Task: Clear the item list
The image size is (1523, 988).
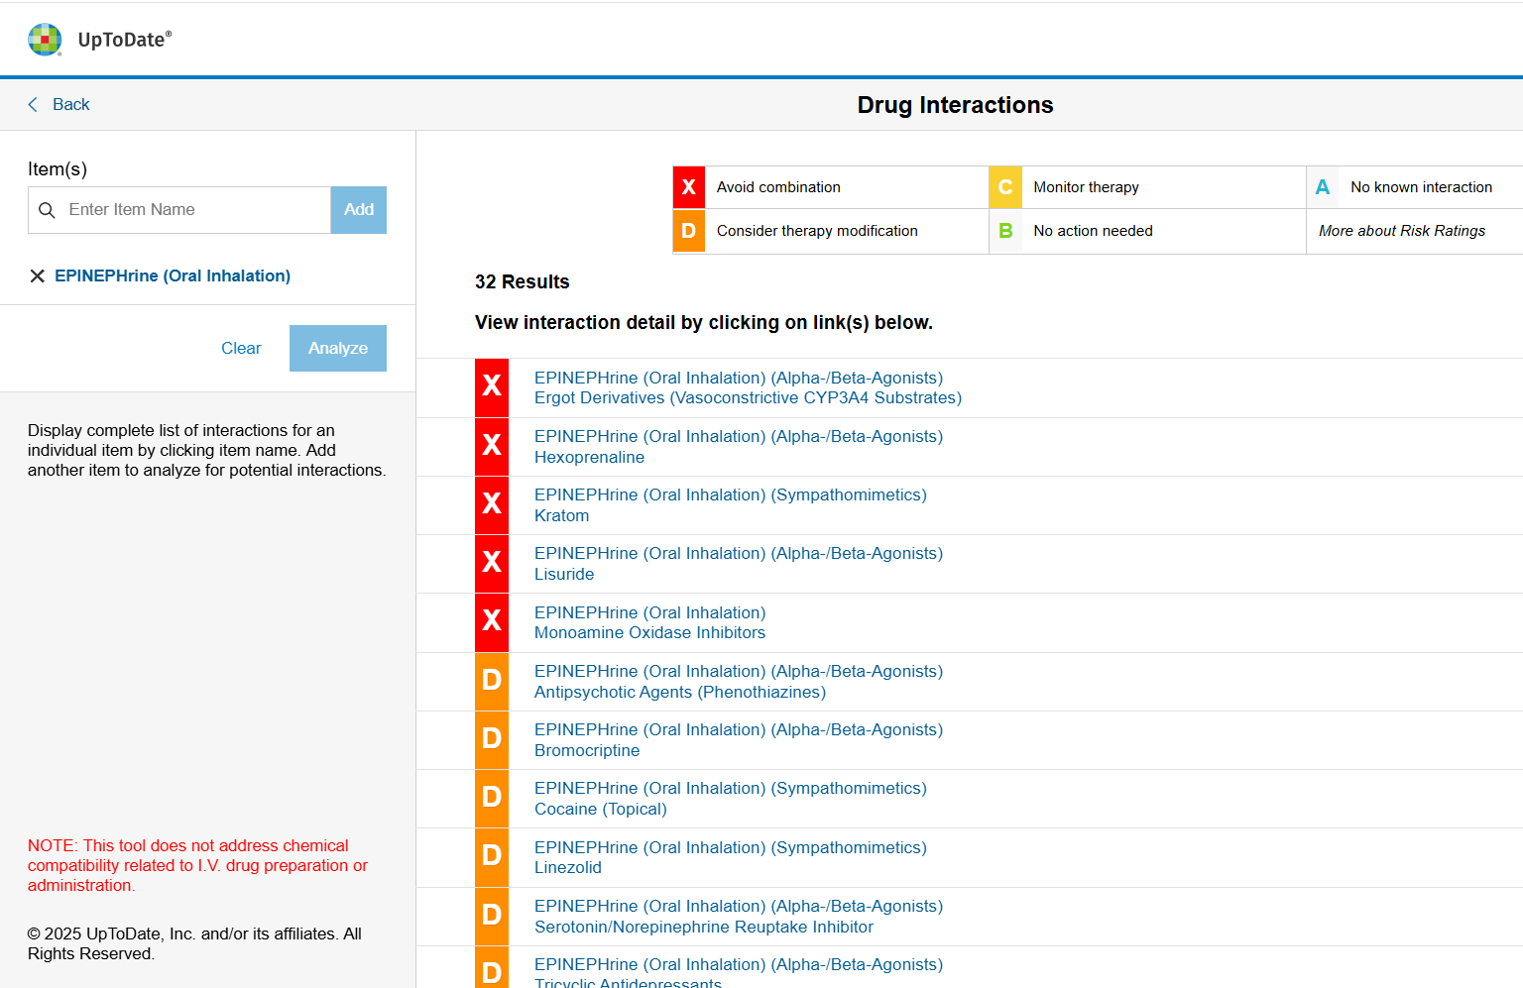Action: point(241,349)
